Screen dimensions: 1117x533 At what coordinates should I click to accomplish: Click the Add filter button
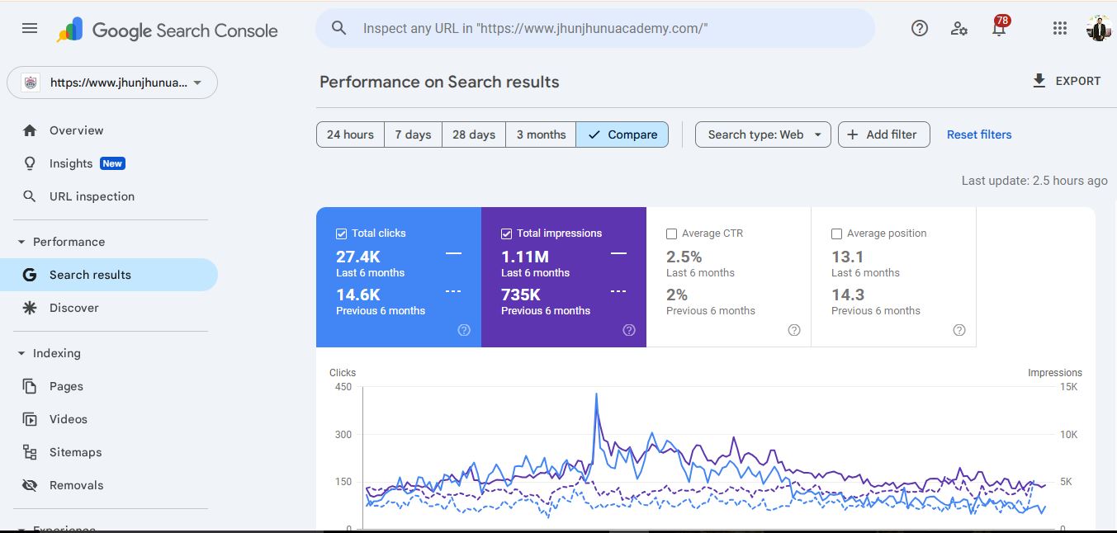(884, 134)
